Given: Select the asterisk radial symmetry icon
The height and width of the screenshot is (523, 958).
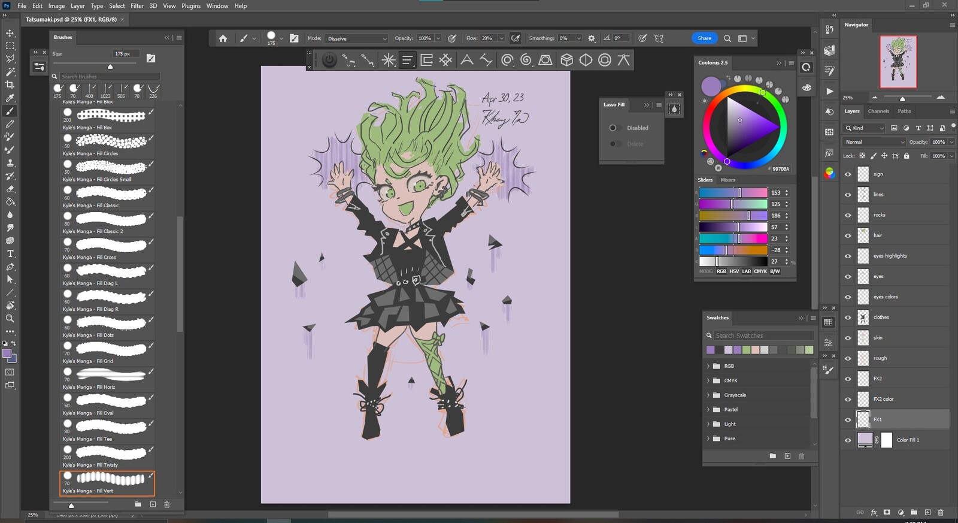Looking at the screenshot, I should [388, 60].
